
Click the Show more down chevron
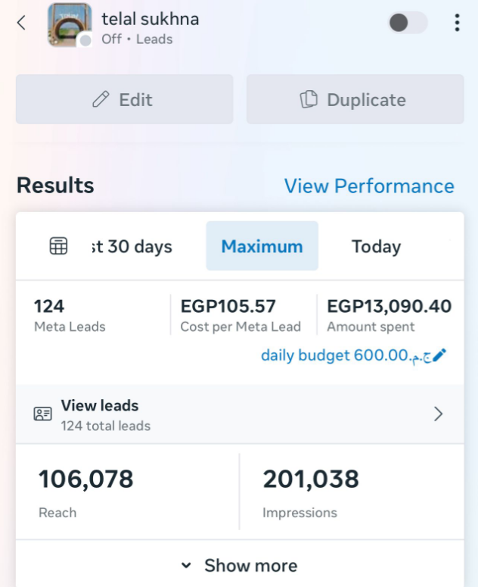[x=186, y=566]
